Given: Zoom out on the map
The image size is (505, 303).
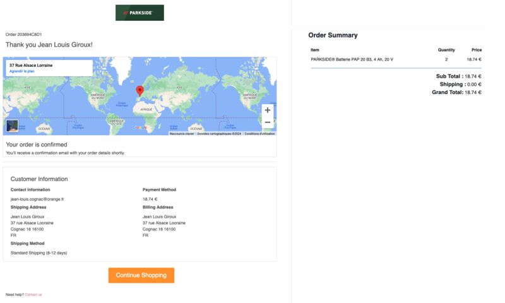Looking at the screenshot, I should 267,122.
